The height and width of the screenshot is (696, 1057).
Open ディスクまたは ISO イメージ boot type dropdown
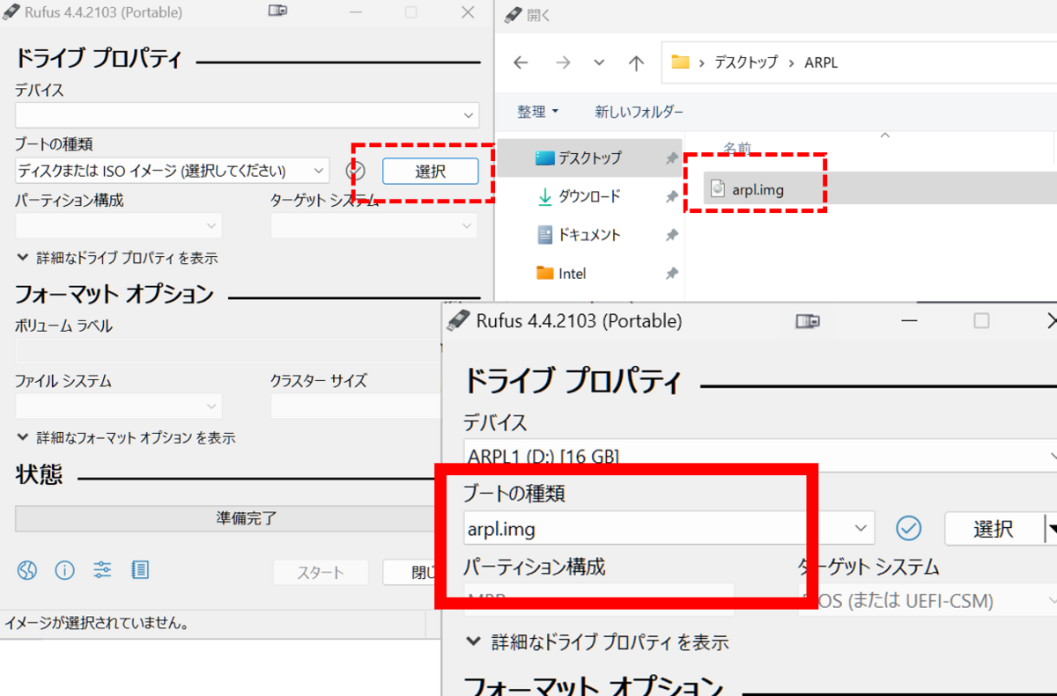(172, 171)
